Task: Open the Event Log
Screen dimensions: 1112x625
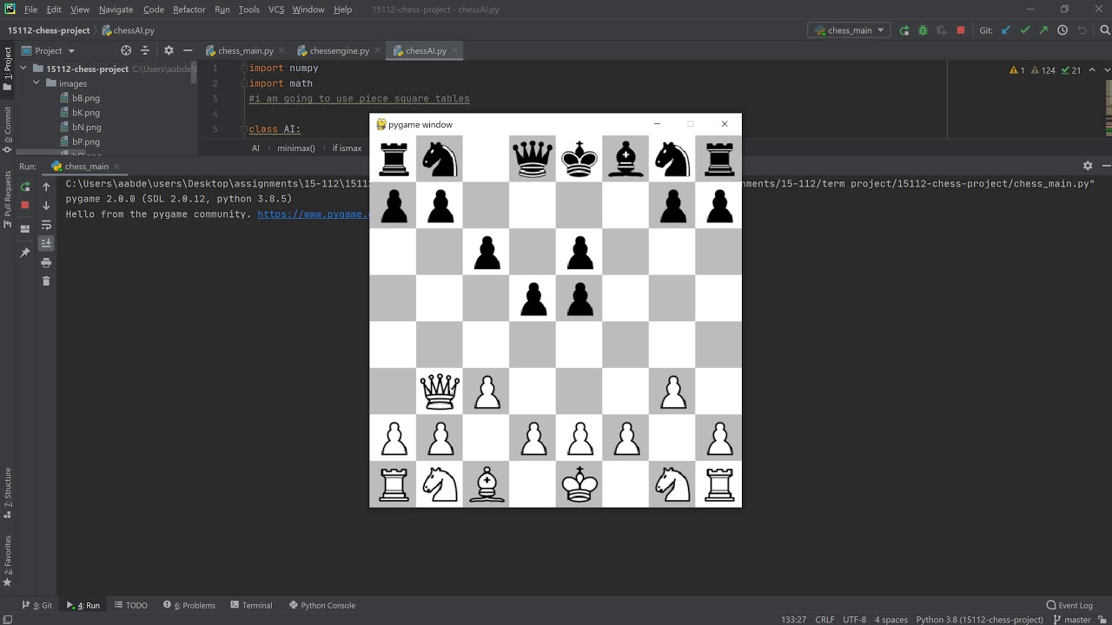Action: (1069, 605)
